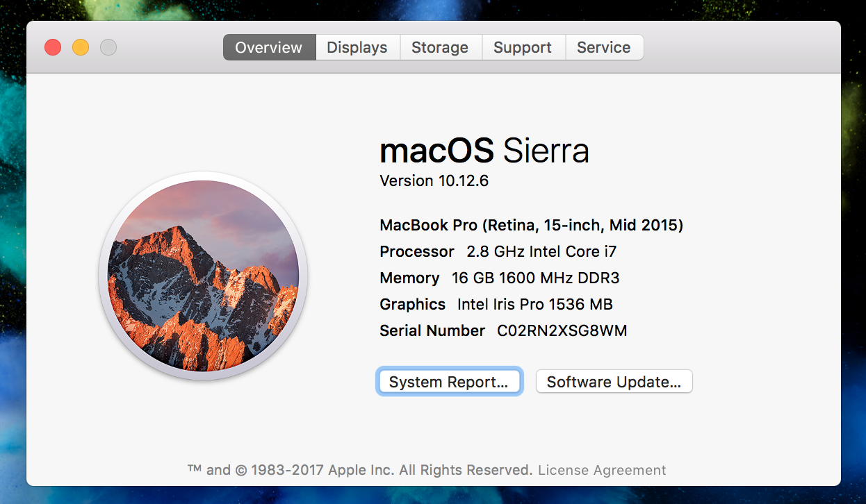Switch to the Support tab
Image resolution: width=866 pixels, height=504 pixels.
click(523, 47)
